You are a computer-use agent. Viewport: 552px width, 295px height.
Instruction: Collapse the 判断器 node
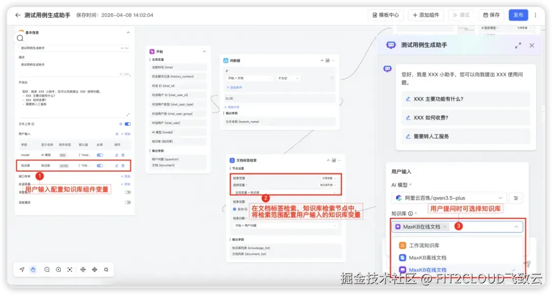coord(322,60)
